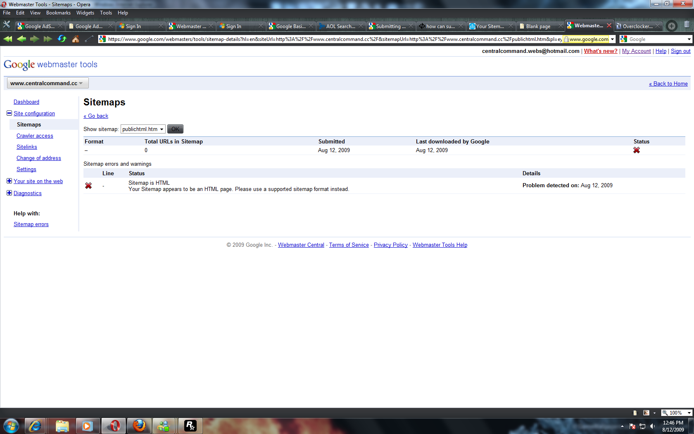
Task: Open the Windows Start menu
Action: pyautogui.click(x=11, y=425)
